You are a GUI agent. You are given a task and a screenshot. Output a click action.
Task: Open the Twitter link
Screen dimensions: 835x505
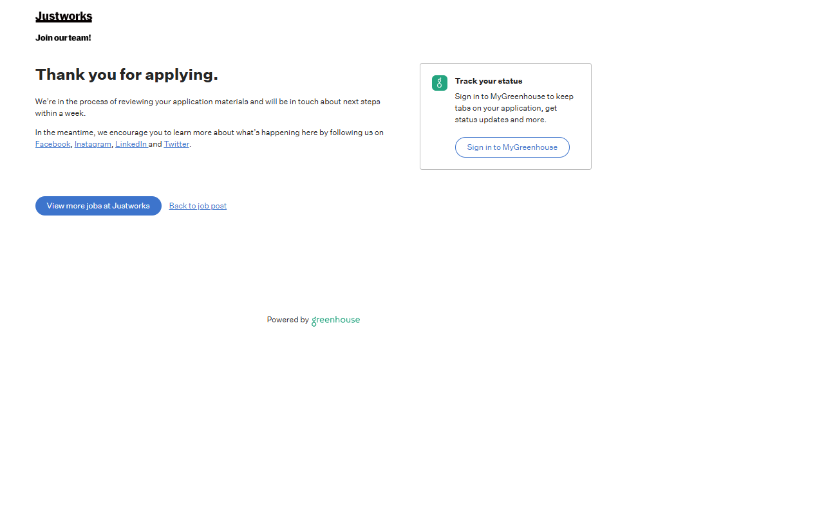pyautogui.click(x=176, y=144)
